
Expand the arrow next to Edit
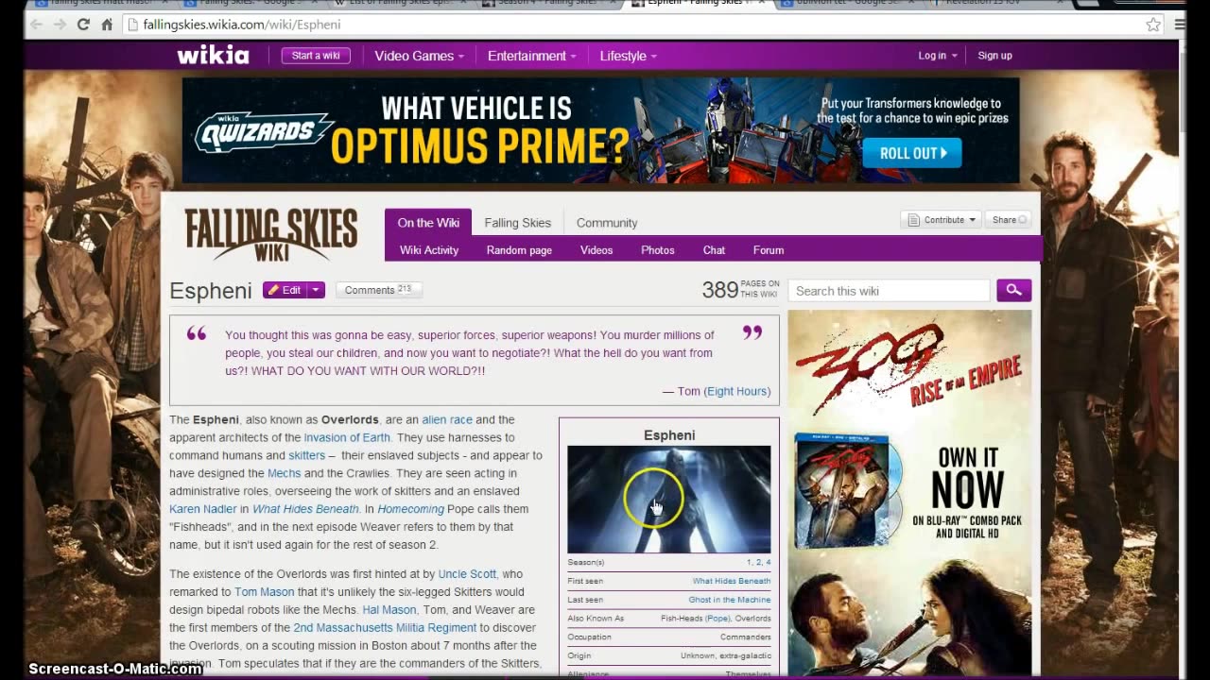316,290
